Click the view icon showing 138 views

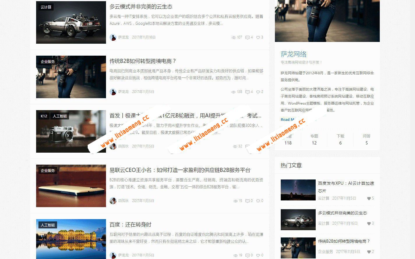coord(234,91)
